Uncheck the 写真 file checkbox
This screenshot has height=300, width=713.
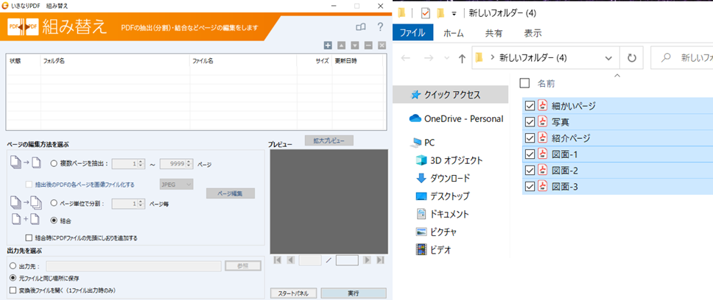(x=530, y=122)
